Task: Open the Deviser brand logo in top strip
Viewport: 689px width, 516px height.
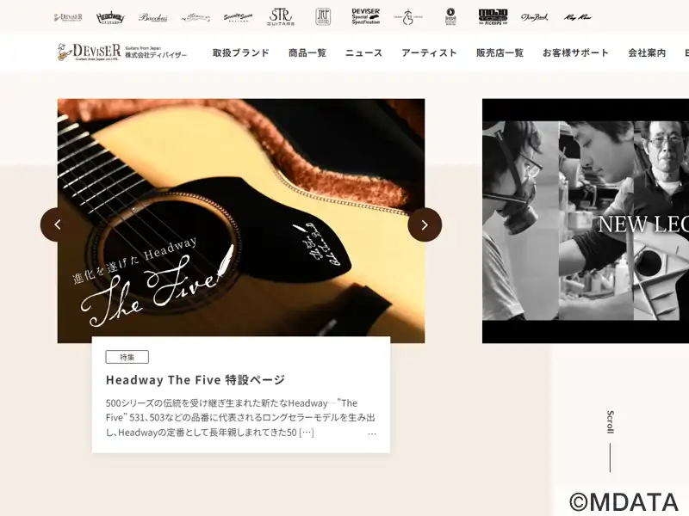Action: click(x=68, y=17)
